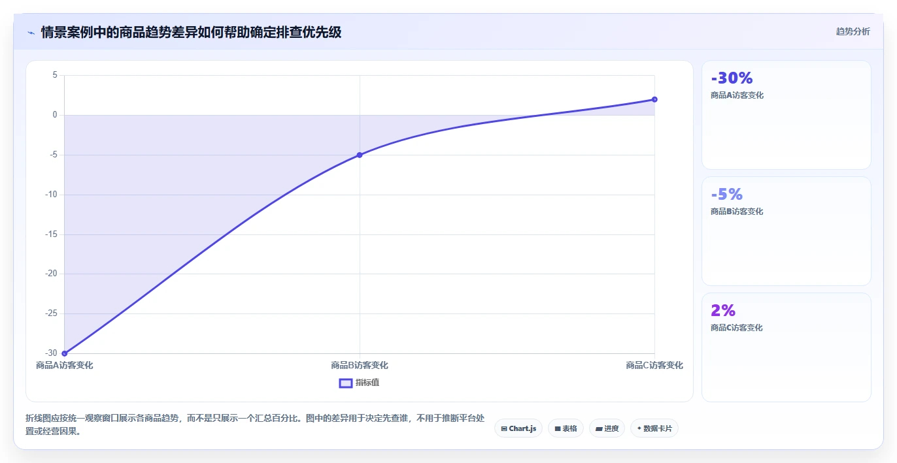Click the 表格 tag chip

pyautogui.click(x=566, y=428)
